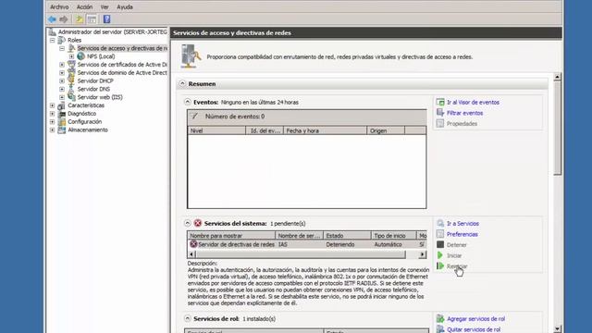The width and height of the screenshot is (592, 333).
Task: Click the services list horizontal scrollbar thumb
Action: tap(301, 255)
